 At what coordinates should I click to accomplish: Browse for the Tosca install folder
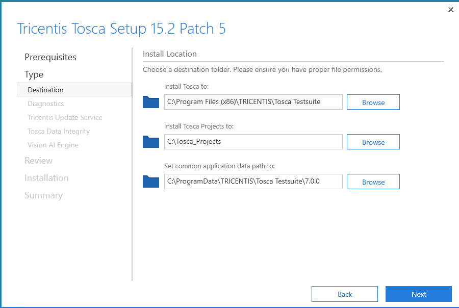pyautogui.click(x=373, y=102)
